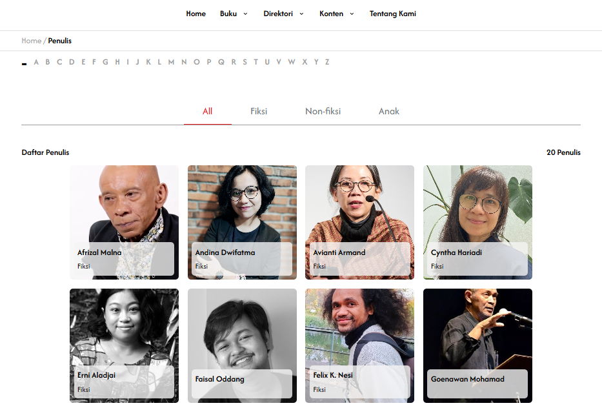Expand the Konten dropdown menu

[x=336, y=14]
